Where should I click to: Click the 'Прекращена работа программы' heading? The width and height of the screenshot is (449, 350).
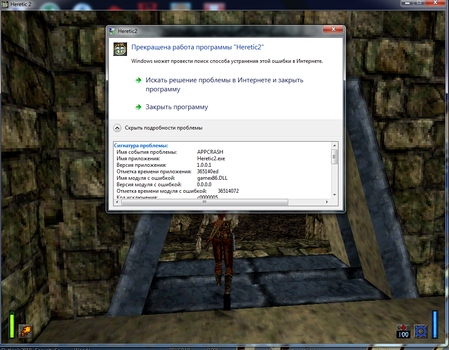click(197, 47)
